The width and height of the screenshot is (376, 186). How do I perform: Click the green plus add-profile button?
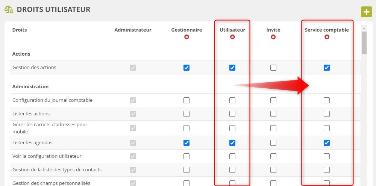pyautogui.click(x=366, y=12)
